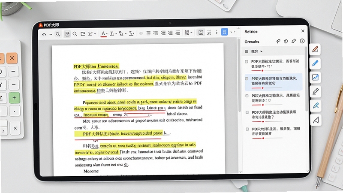This screenshot has width=343, height=193.
Task: Expand dropdown arrow beside text underline style icon
Action: coord(116,34)
